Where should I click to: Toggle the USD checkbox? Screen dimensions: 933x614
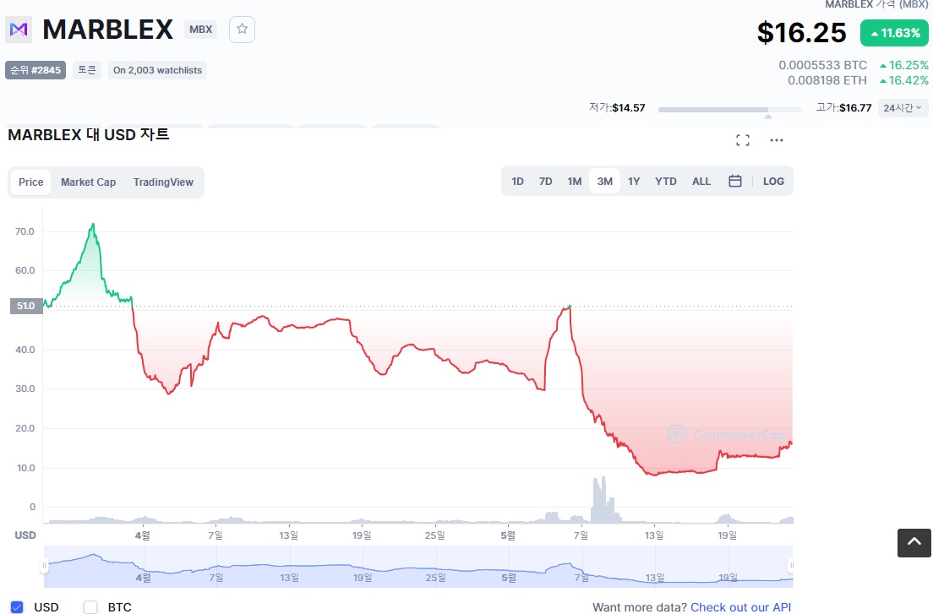coord(17,607)
